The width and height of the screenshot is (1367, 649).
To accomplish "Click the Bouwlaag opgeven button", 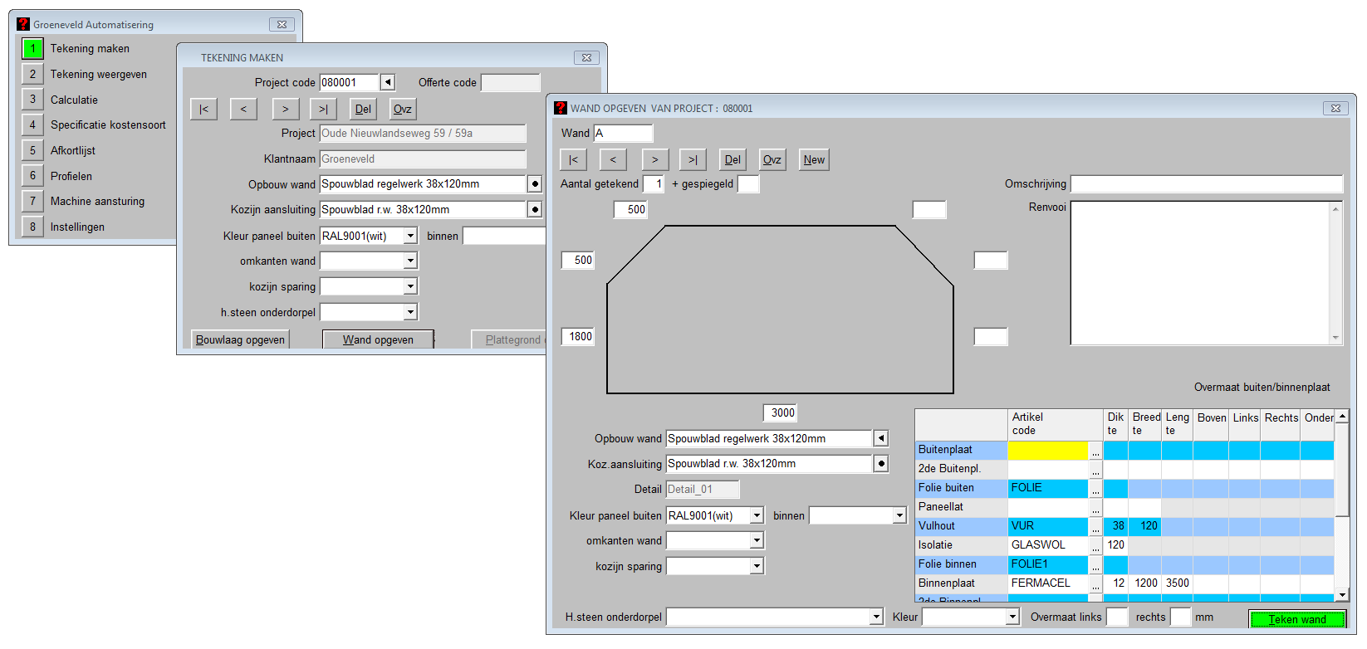I will (240, 340).
